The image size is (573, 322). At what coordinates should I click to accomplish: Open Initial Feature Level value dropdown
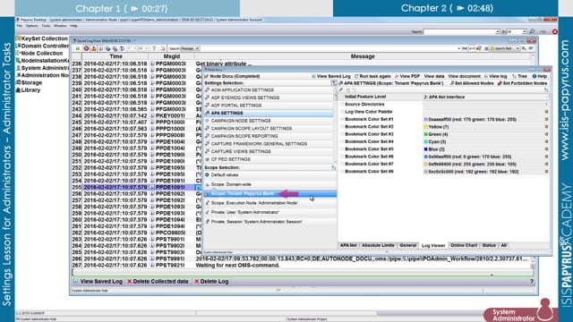pos(547,97)
